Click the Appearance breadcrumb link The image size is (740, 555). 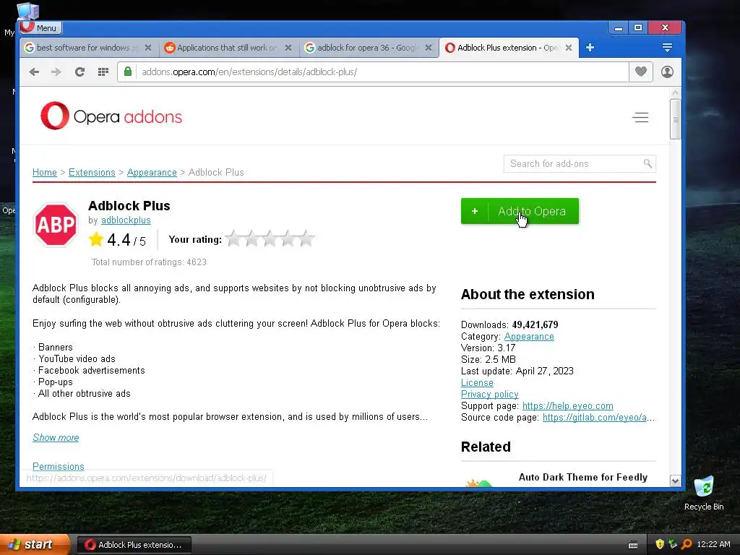pyautogui.click(x=152, y=172)
